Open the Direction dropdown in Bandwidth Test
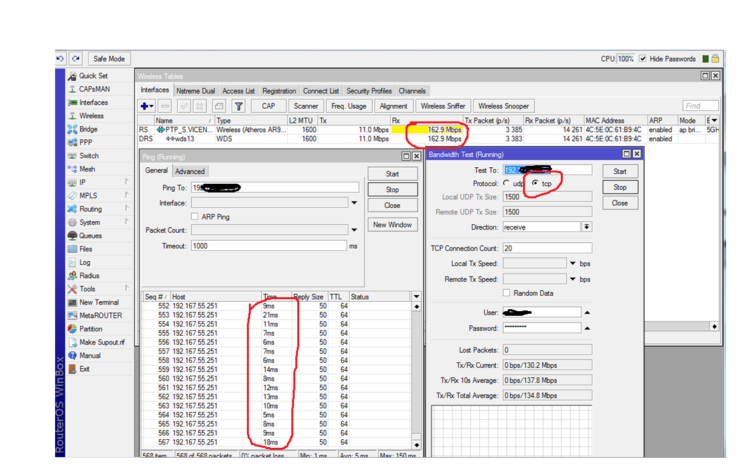 tap(587, 228)
